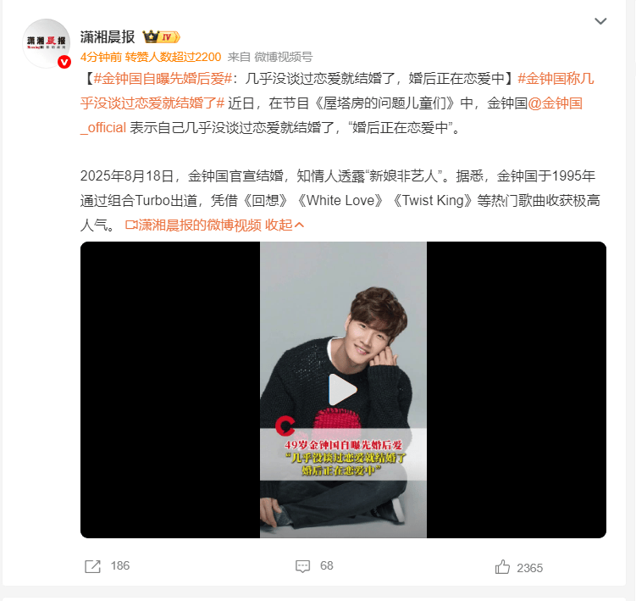Click the repost share icon
This screenshot has height=601, width=636.
click(x=92, y=566)
